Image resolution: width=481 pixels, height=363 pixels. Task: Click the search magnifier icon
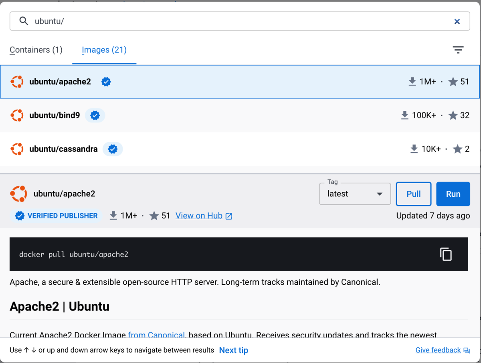coord(24,21)
